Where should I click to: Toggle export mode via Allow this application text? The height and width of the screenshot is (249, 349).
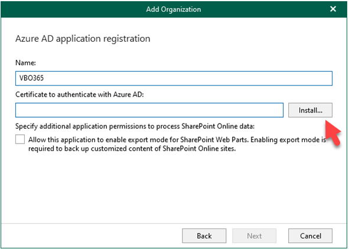177,140
